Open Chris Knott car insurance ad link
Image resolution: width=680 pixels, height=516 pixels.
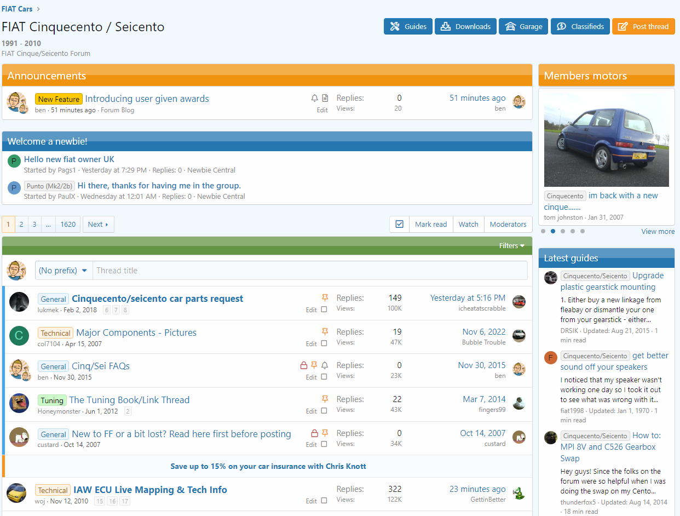(268, 467)
